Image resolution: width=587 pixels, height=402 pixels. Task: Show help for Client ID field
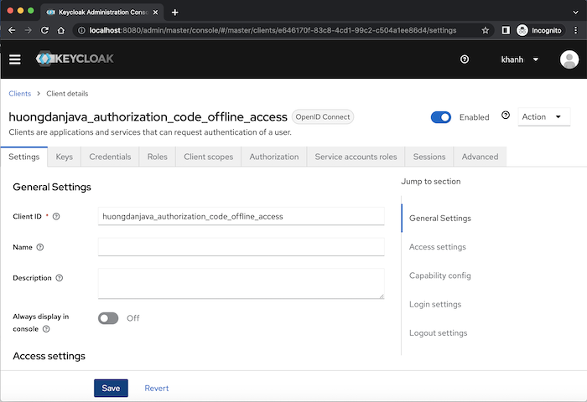[x=56, y=216]
